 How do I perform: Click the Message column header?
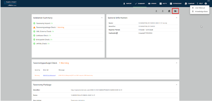click(61, 70)
